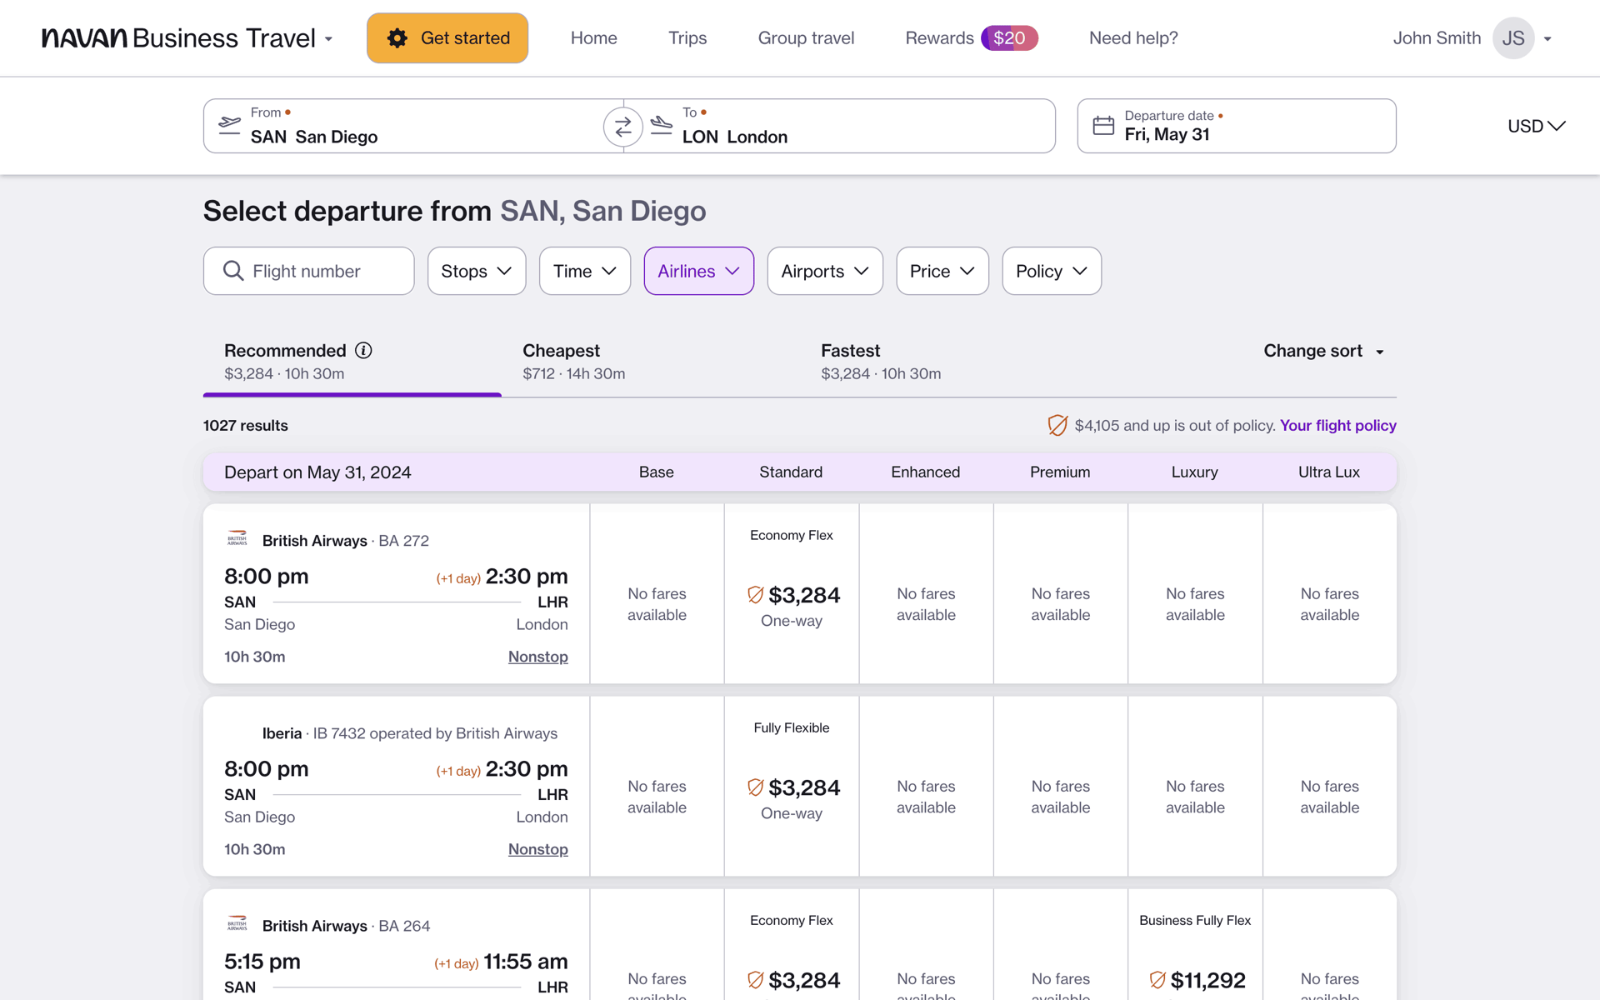Go to Home in the top navigation
The image size is (1600, 1000).
(594, 38)
